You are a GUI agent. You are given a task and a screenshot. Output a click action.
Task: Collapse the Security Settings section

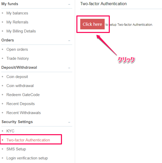point(69,122)
